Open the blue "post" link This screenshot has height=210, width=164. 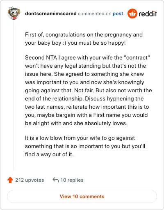point(118,14)
